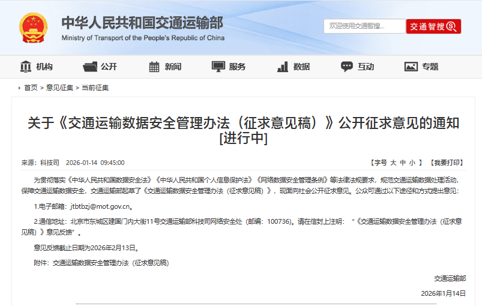Go to 当前征集 in breadcrumb
Screen dimensions: 482x306
95,88
